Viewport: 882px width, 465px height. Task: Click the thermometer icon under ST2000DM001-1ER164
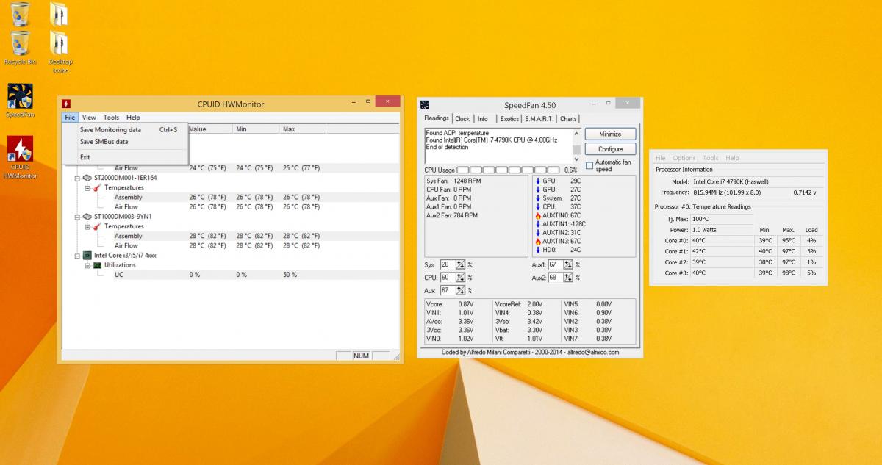(x=97, y=187)
